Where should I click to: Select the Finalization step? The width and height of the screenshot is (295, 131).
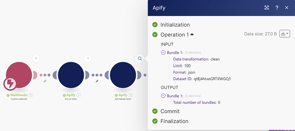174,121
